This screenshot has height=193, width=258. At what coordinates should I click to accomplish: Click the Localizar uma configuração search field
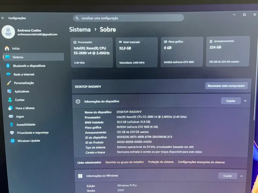pyautogui.click(x=128, y=18)
